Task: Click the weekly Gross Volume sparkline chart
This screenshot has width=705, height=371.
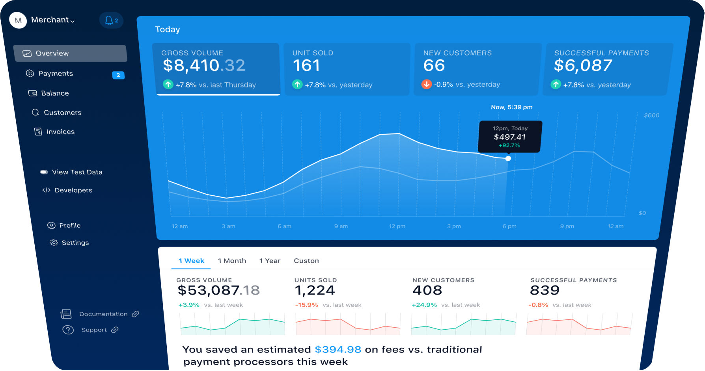Action: pos(232,325)
